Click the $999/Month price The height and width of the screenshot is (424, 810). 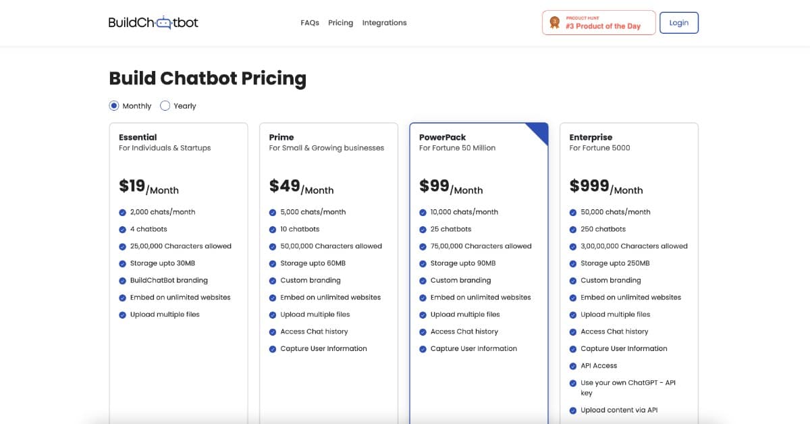click(x=606, y=186)
